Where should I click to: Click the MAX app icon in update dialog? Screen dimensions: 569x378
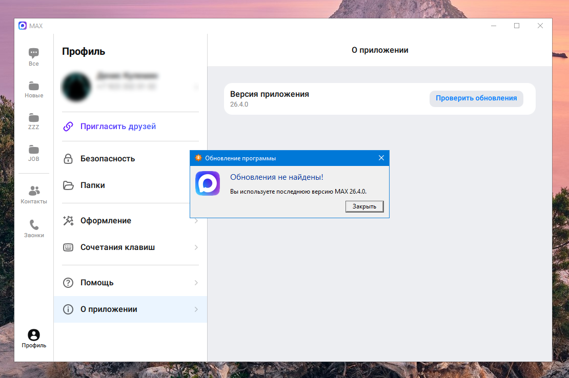[208, 183]
